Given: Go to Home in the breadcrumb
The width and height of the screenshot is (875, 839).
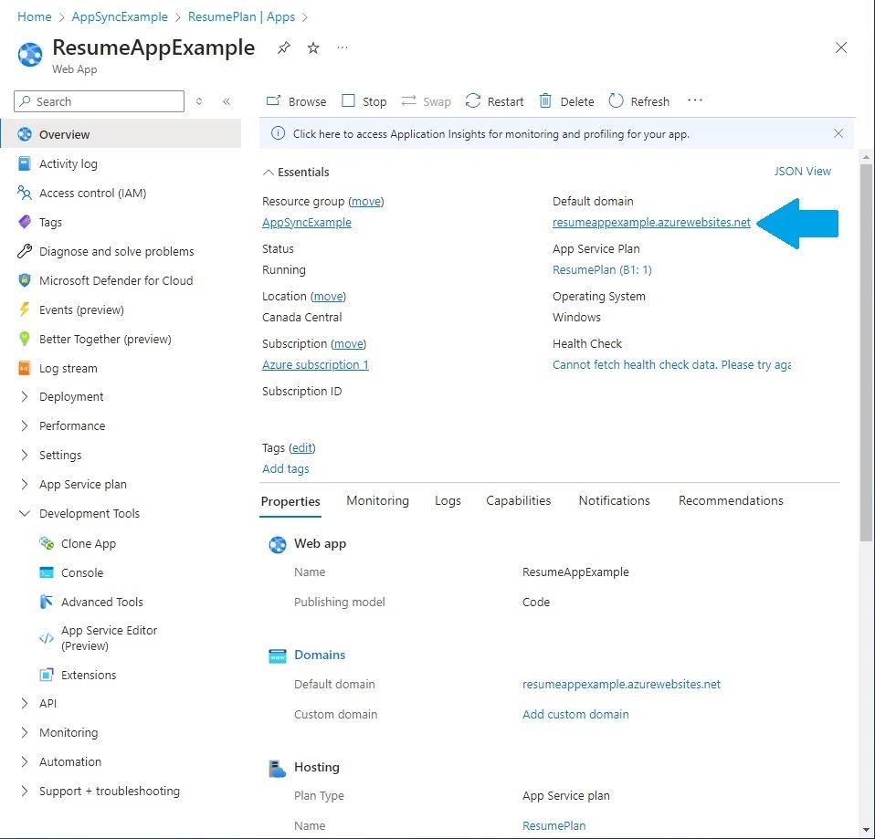Looking at the screenshot, I should 35,16.
